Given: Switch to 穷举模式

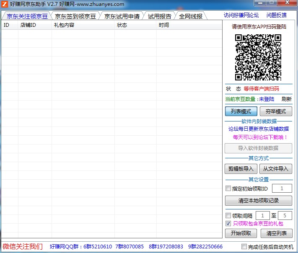Looking at the screenshot, I should [x=276, y=111].
